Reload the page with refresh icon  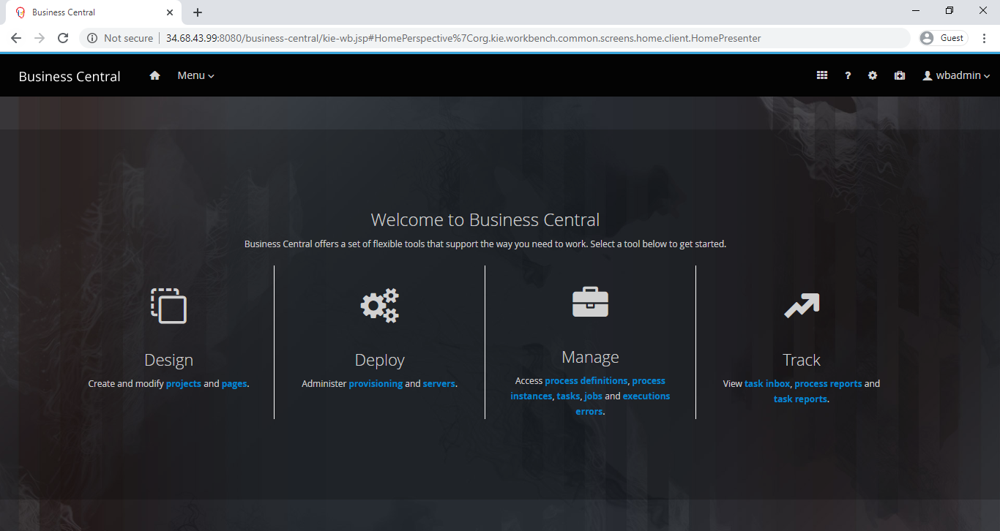63,38
